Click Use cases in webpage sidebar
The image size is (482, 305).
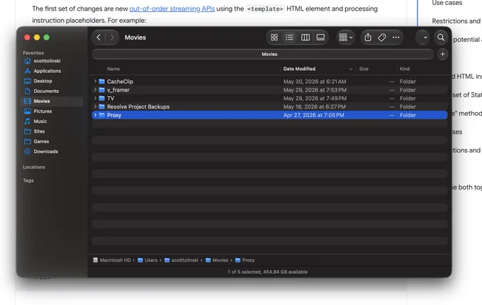pos(447,3)
